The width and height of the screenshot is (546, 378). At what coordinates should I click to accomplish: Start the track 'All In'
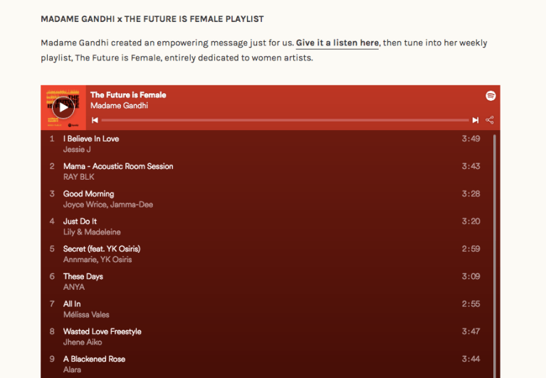72,304
